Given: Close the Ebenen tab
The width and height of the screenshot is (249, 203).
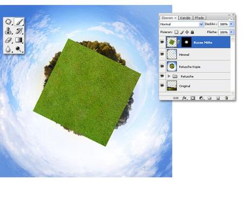Looking at the screenshot, I should click(x=175, y=18).
